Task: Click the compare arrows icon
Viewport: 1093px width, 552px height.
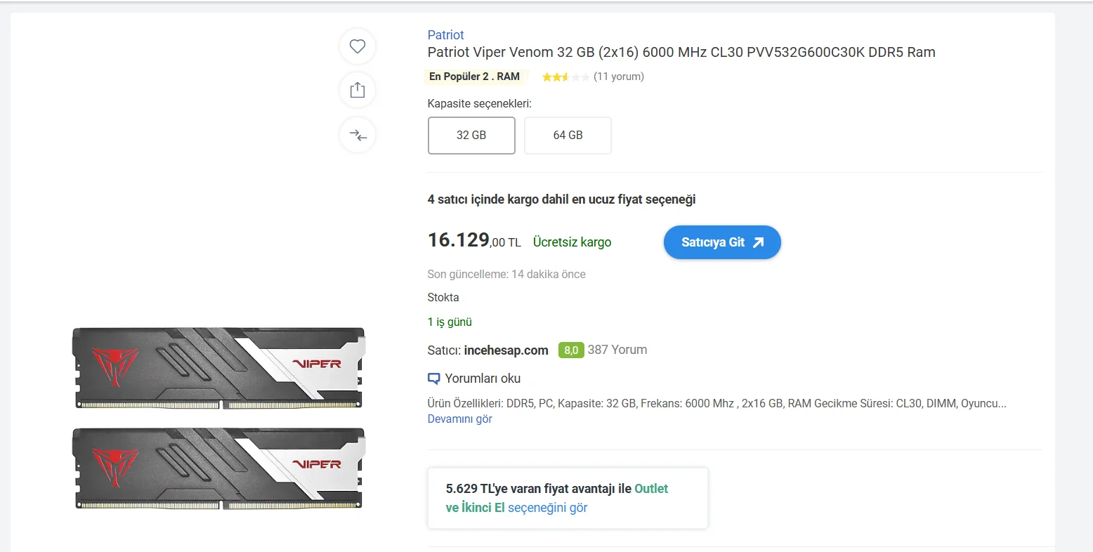Action: (358, 135)
